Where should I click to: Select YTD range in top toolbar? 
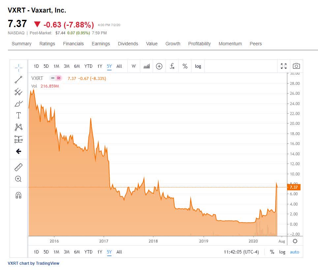(88, 66)
